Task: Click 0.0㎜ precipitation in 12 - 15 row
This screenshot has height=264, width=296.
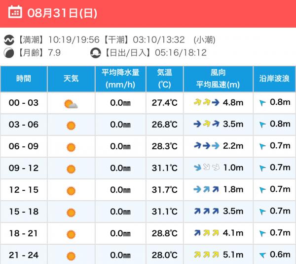Action: pos(120,190)
